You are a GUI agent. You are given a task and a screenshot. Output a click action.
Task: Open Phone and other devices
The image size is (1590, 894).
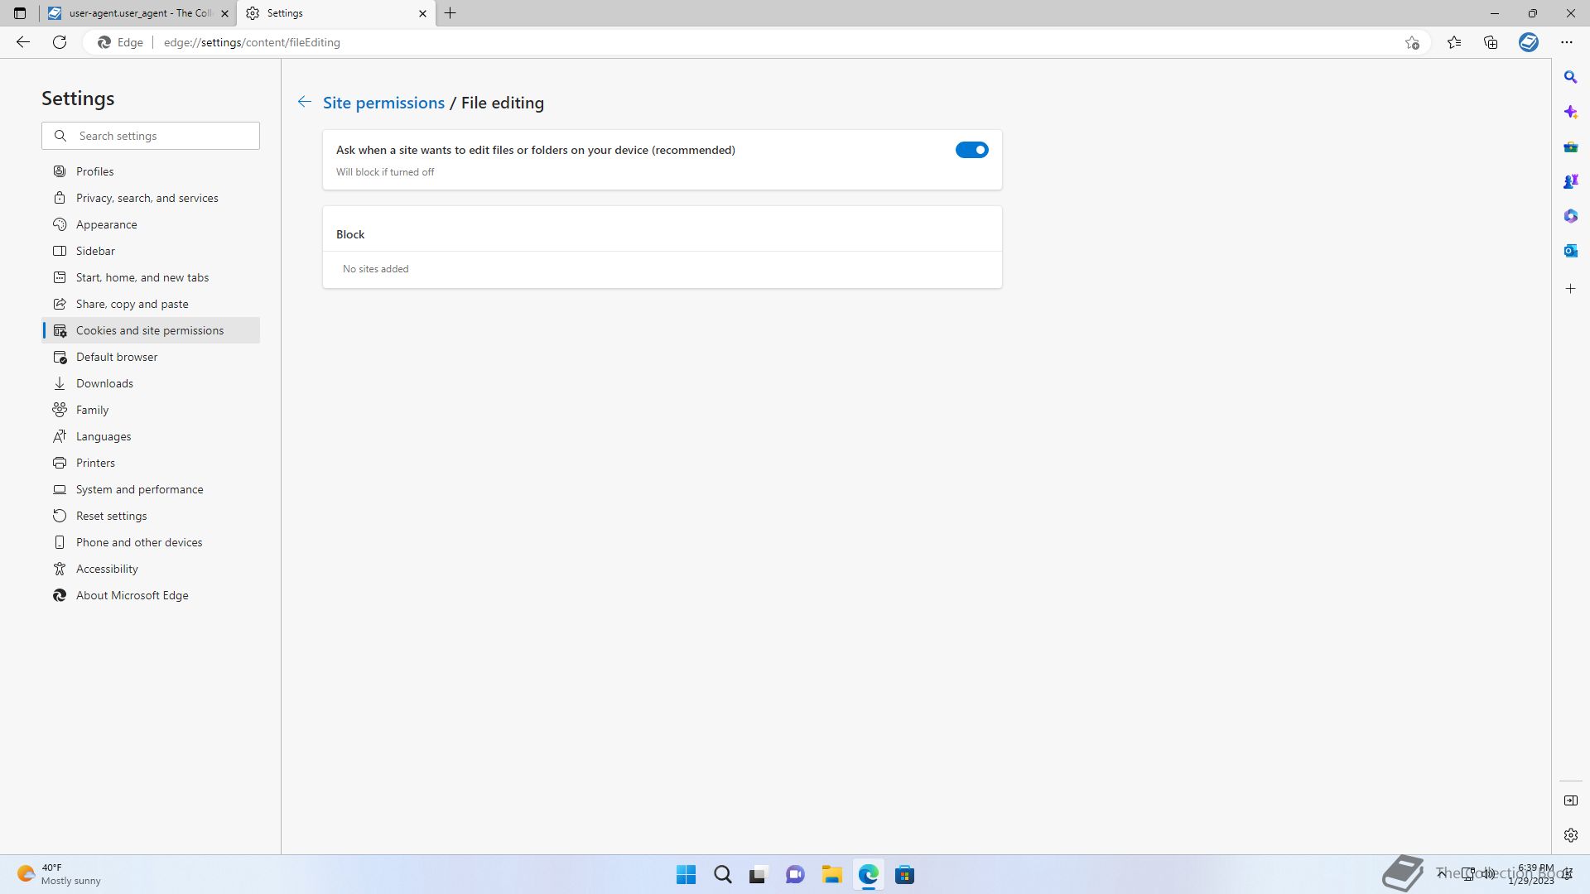tap(151, 542)
